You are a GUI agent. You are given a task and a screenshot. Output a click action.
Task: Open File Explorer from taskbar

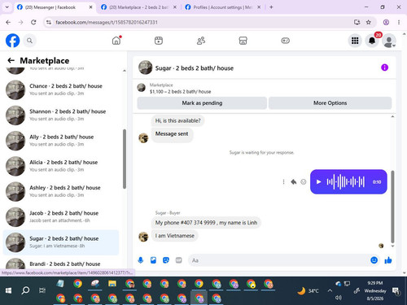pyautogui.click(x=112, y=284)
